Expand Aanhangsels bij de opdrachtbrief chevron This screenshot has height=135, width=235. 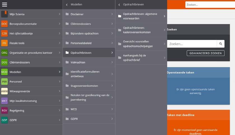(x=164, y=58)
